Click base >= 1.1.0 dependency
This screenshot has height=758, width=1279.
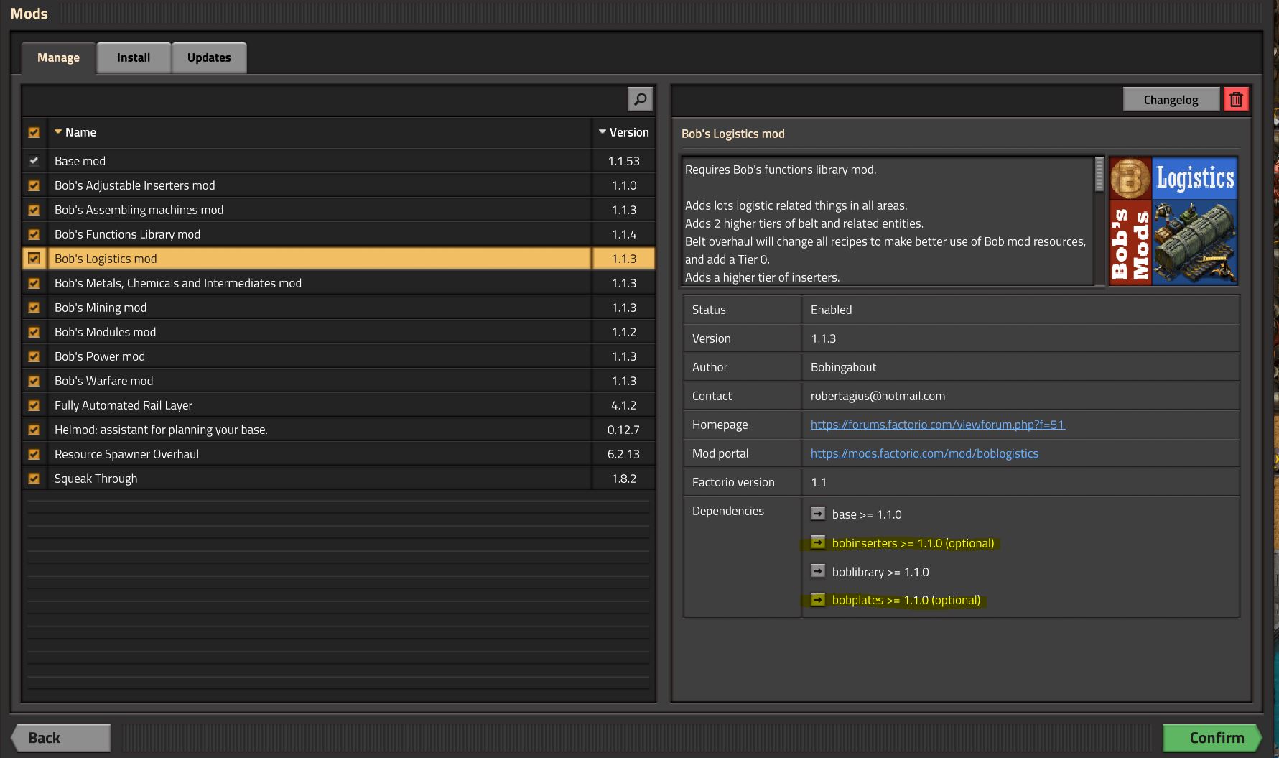click(867, 514)
